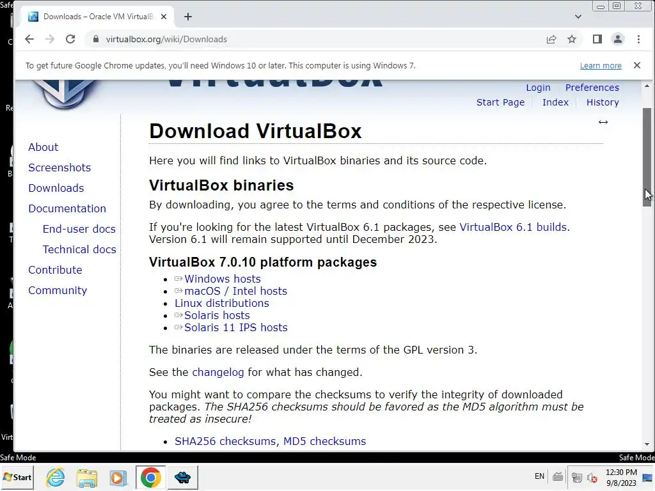Open the Windows Start menu
Image resolution: width=655 pixels, height=491 pixels.
click(x=17, y=477)
